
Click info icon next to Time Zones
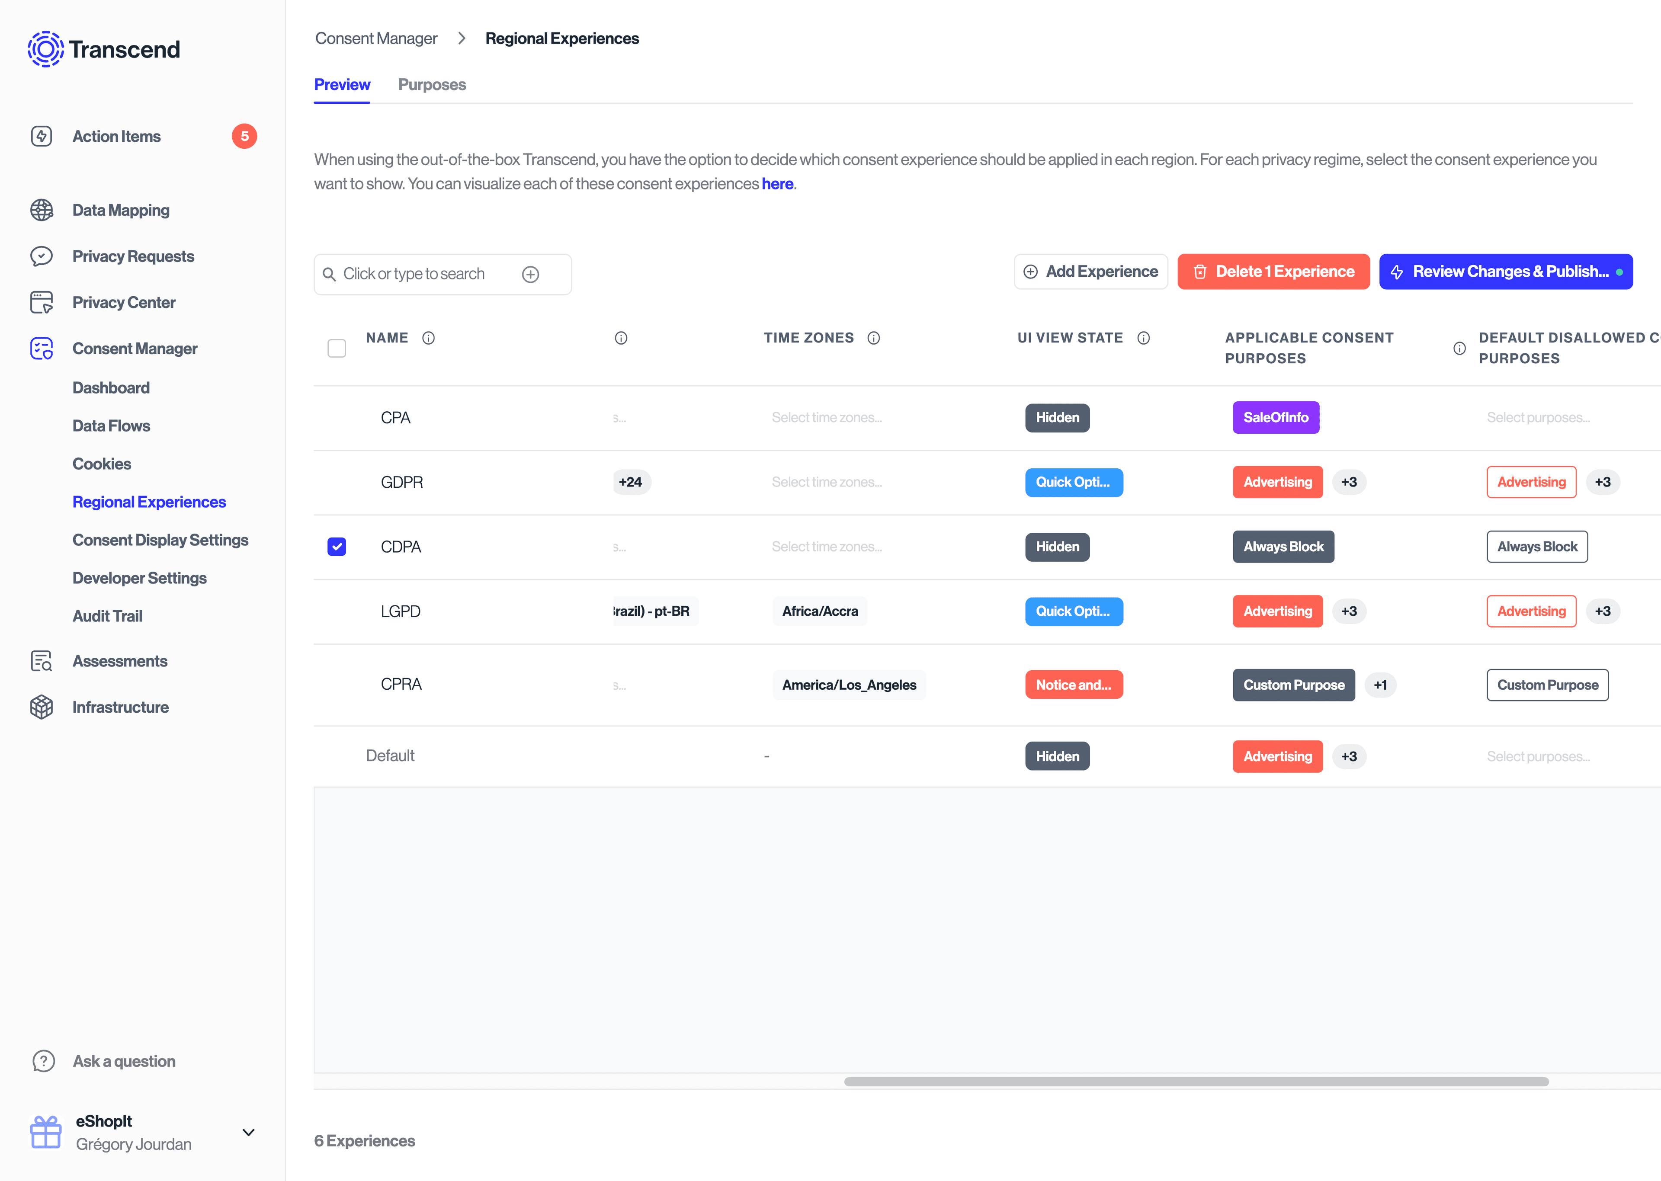point(873,338)
